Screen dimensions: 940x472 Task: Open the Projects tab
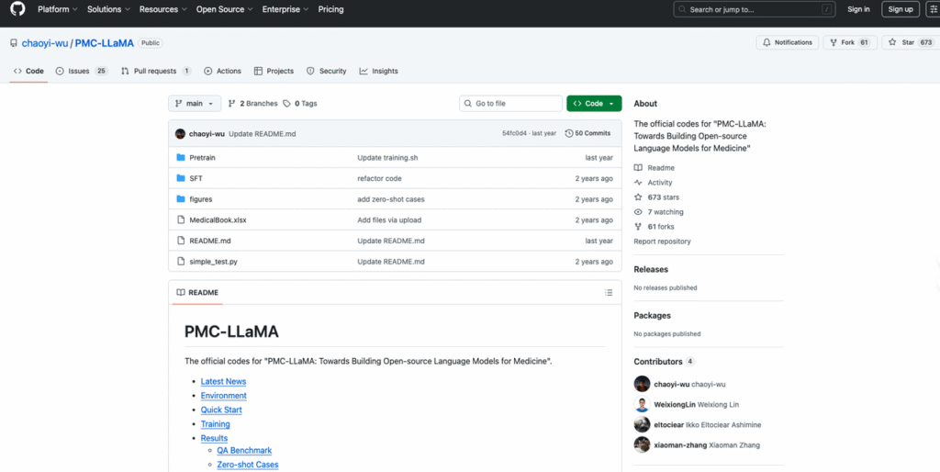pos(274,71)
